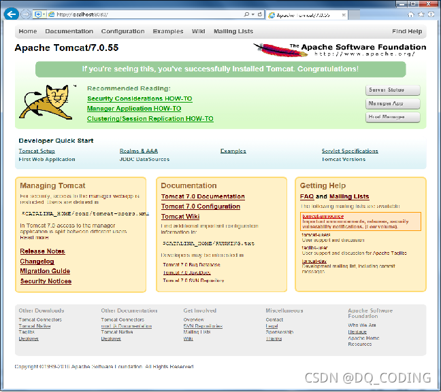
Task: Click the Host Manager button
Action: click(393, 117)
